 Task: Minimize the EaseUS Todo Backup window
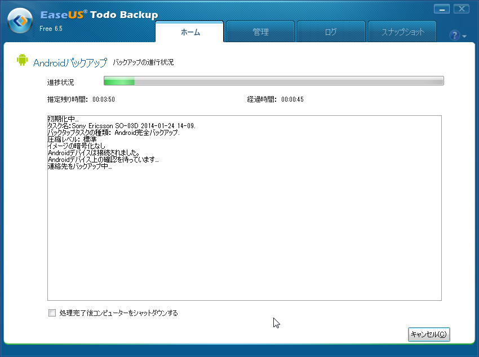click(x=442, y=8)
